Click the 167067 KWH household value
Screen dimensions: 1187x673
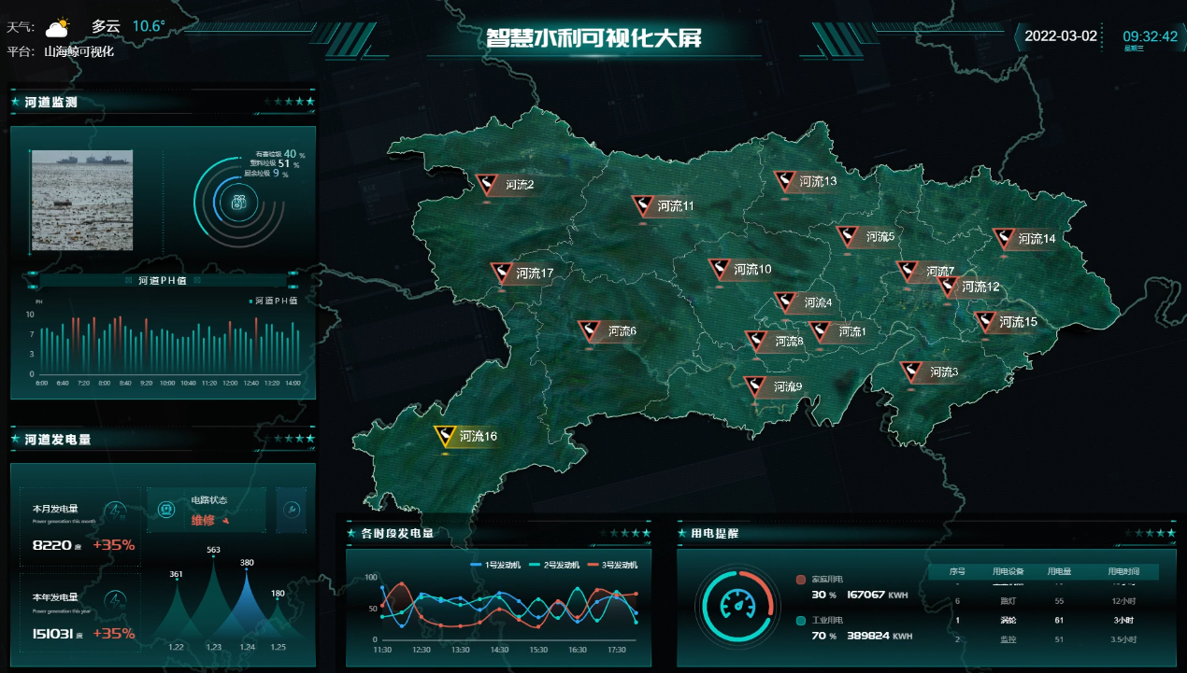click(878, 595)
